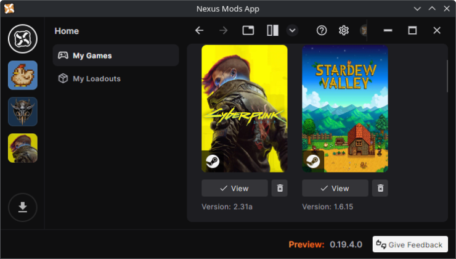Screen dimensions: 456x259
Task: Toggle the split panel layout icon
Action: tap(272, 30)
